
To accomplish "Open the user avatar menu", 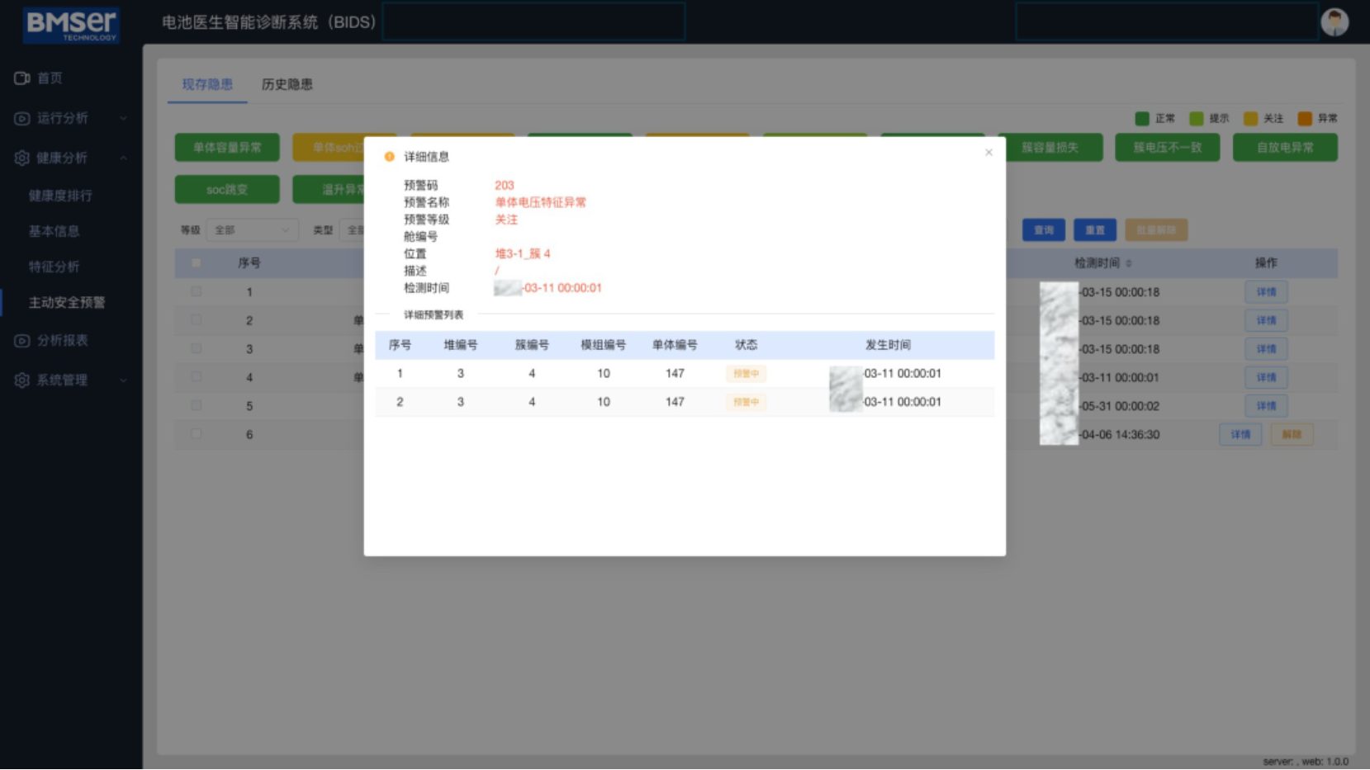I will [1334, 22].
